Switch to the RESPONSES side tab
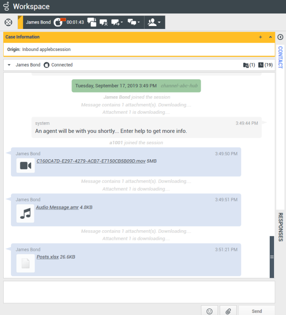 point(280,227)
